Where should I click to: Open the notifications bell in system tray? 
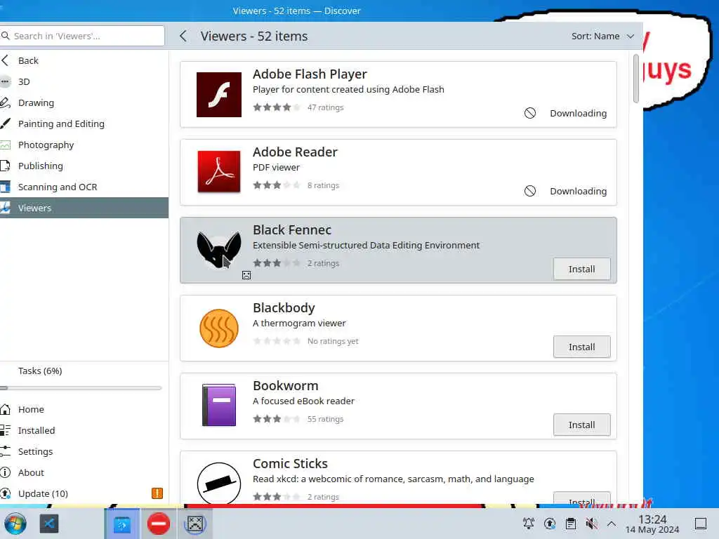coord(528,524)
